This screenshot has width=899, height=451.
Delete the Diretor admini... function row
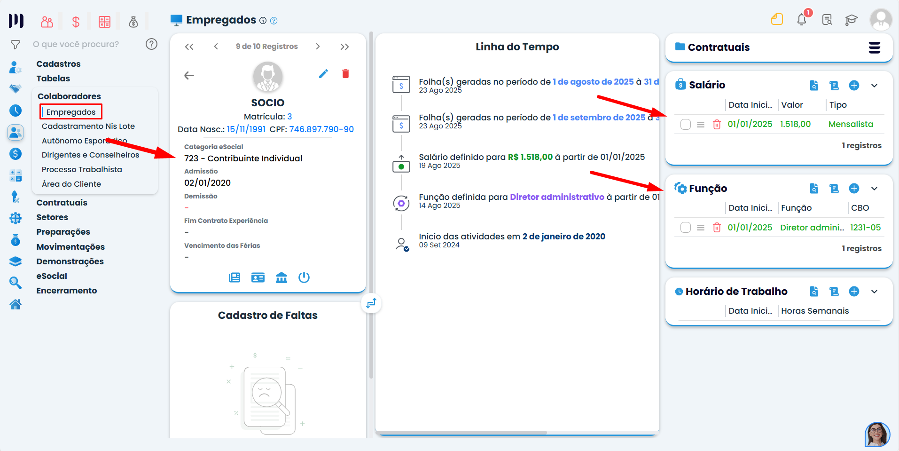tap(717, 228)
